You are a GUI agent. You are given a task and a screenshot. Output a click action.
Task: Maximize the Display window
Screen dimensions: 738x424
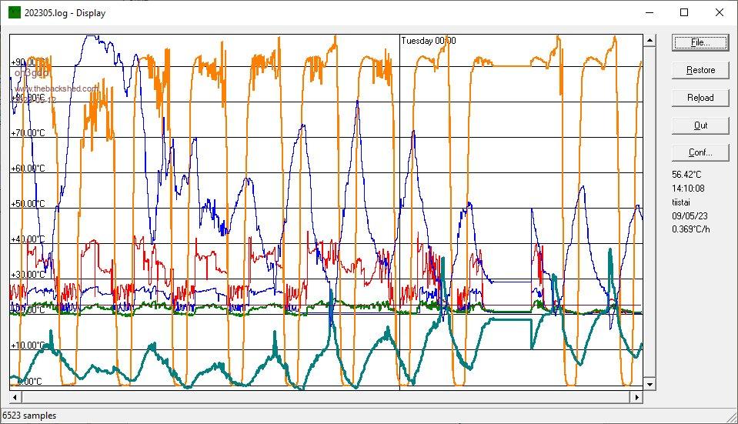coord(684,12)
